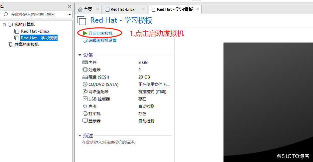Click the home icon on the 主页 tab
The height and width of the screenshot is (162, 313).
point(80,9)
